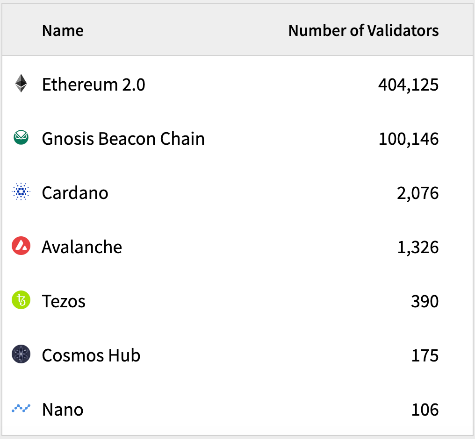Click the 100,146 validators value
This screenshot has height=439, width=475.
408,139
